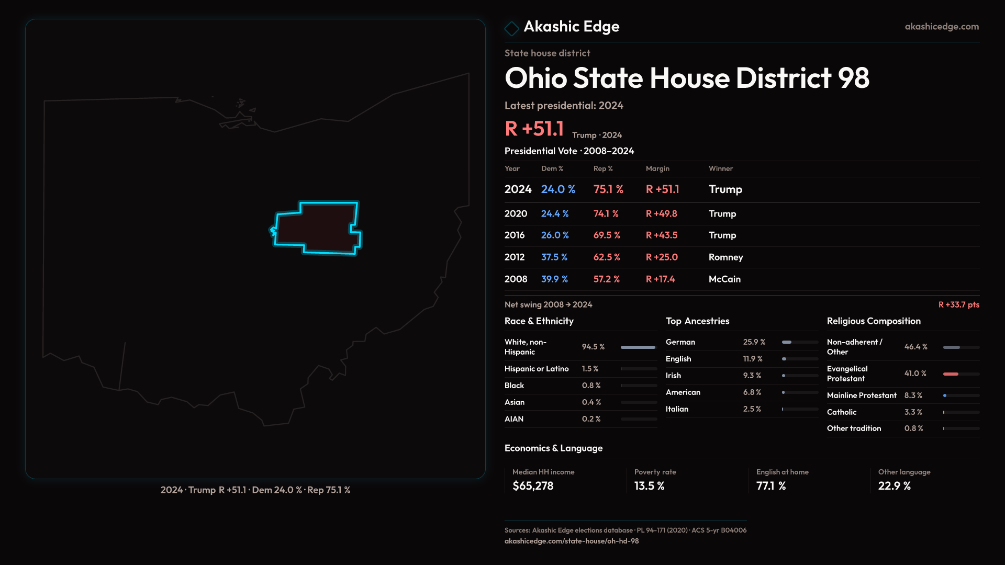Click the Evangelical Protestant red bar

[951, 374]
